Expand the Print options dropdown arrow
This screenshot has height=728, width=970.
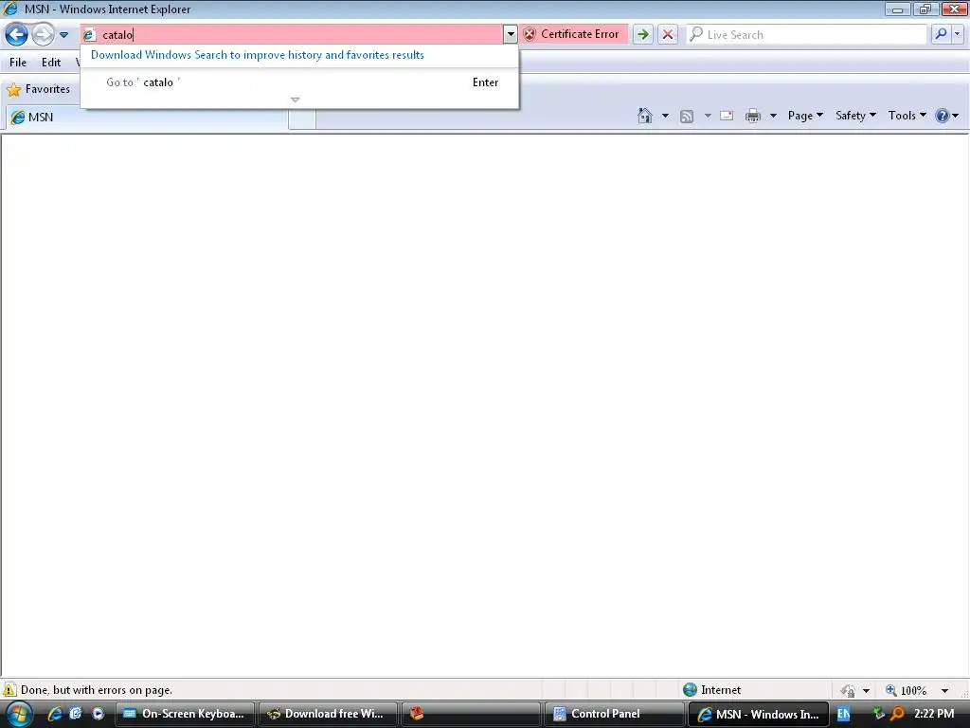[x=773, y=116]
